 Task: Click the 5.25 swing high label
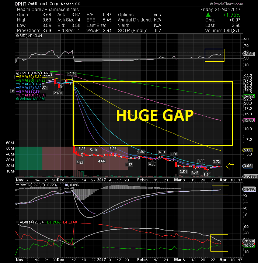(113, 149)
